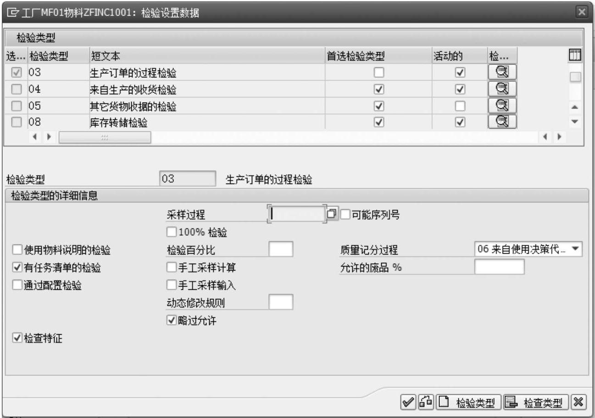
Task: Toggle 略过允许 checkbox
Action: pyautogui.click(x=171, y=321)
